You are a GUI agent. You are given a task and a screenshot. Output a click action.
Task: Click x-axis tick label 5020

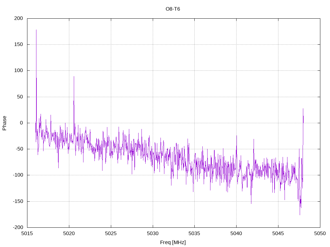click(69, 233)
